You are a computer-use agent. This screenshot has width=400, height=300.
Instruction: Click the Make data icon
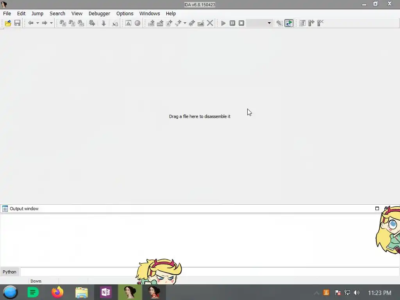point(160,23)
